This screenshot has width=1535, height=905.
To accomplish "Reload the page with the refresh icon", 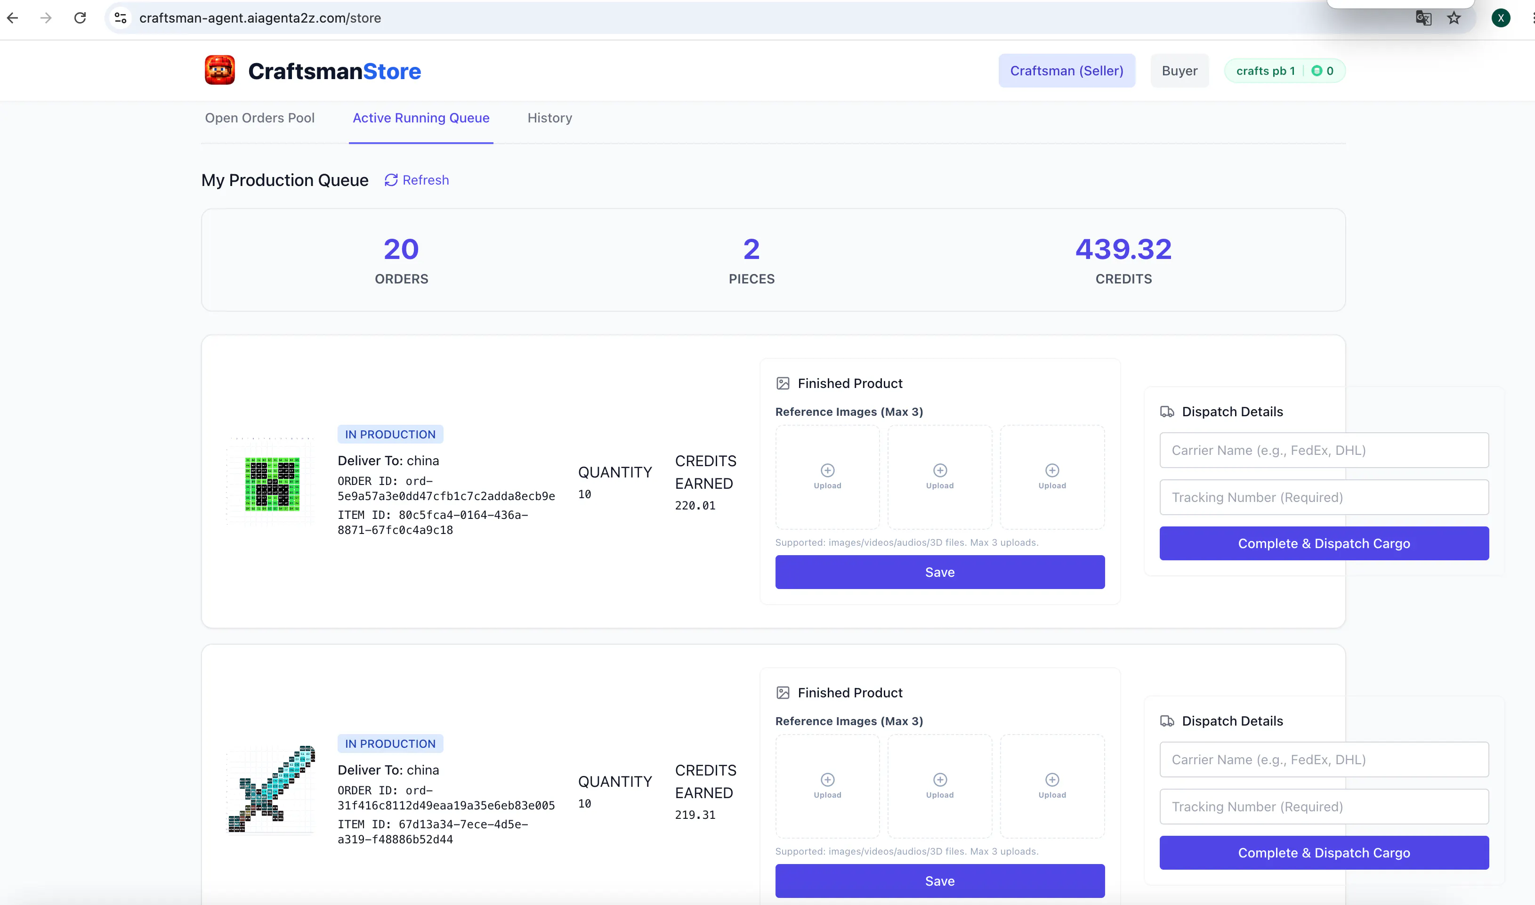I will [80, 18].
